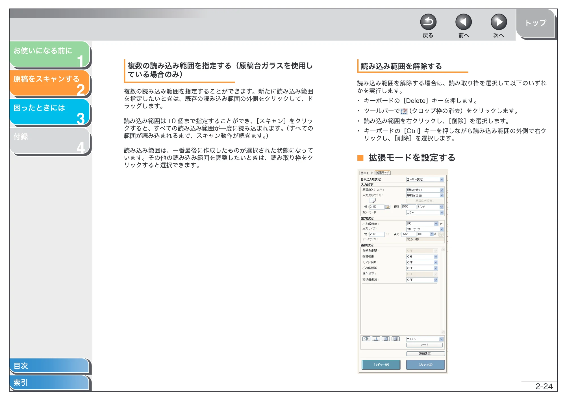The height and width of the screenshot is (400, 565).
Task: Open the 粒状感低減 OFF dropdown
Action: (422, 280)
